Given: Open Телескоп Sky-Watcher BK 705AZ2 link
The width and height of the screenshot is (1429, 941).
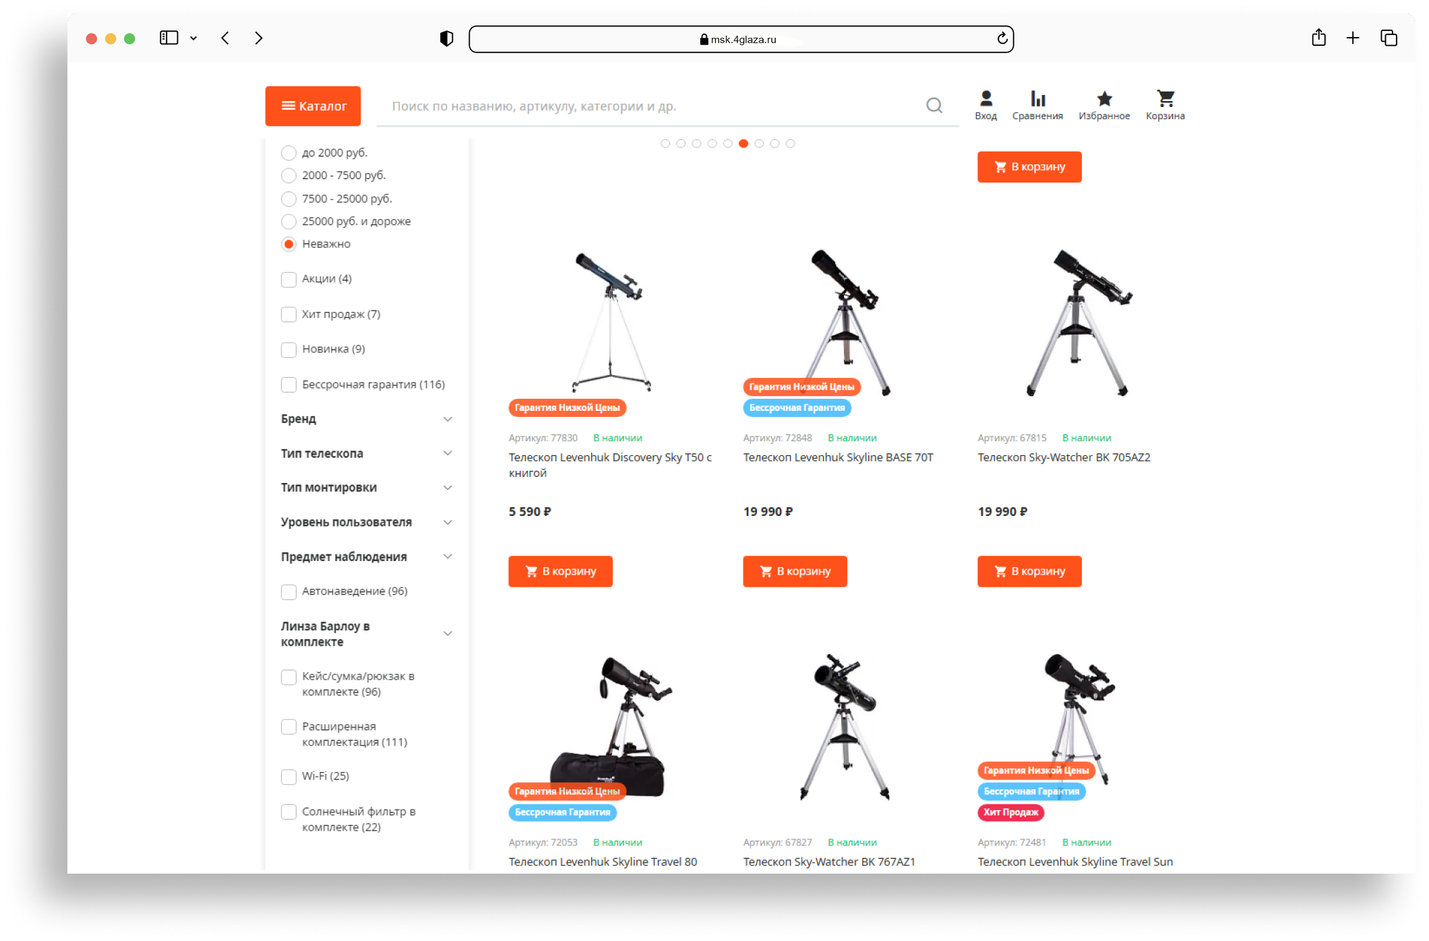Looking at the screenshot, I should pyautogui.click(x=1064, y=457).
